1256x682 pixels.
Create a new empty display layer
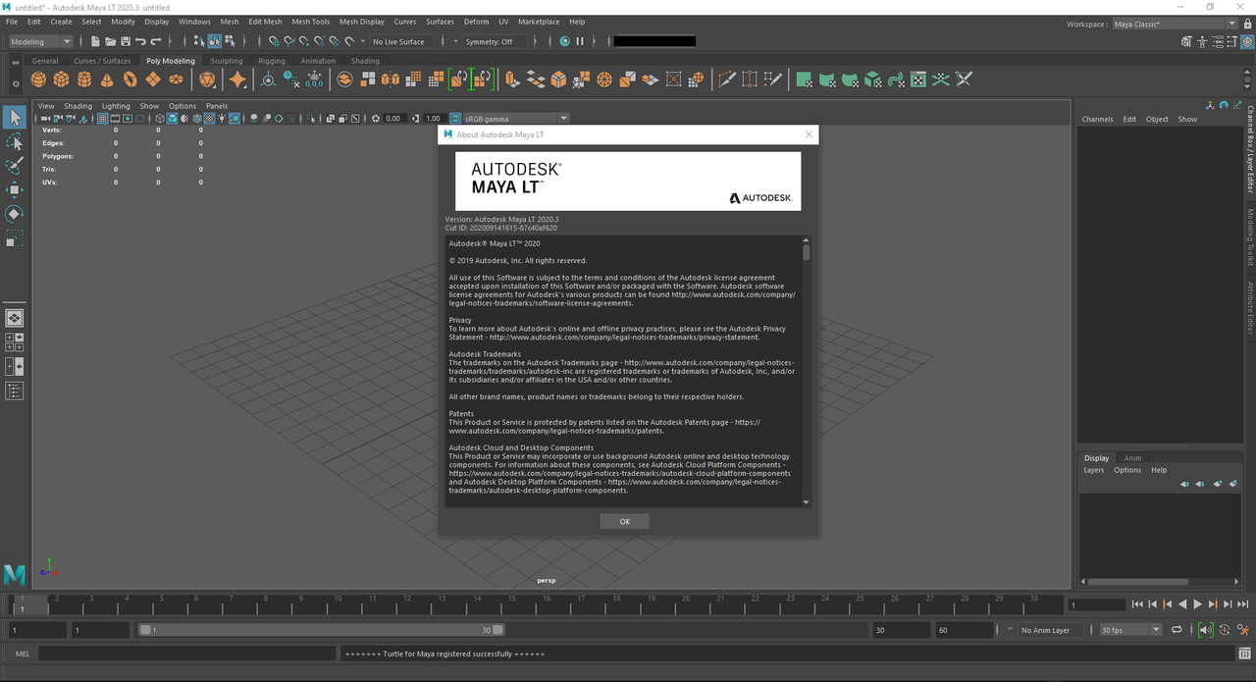coord(1218,484)
